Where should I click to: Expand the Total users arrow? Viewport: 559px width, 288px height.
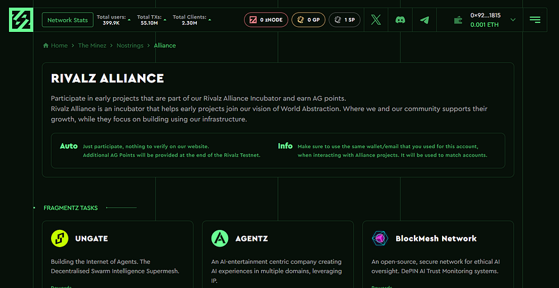pos(129,20)
